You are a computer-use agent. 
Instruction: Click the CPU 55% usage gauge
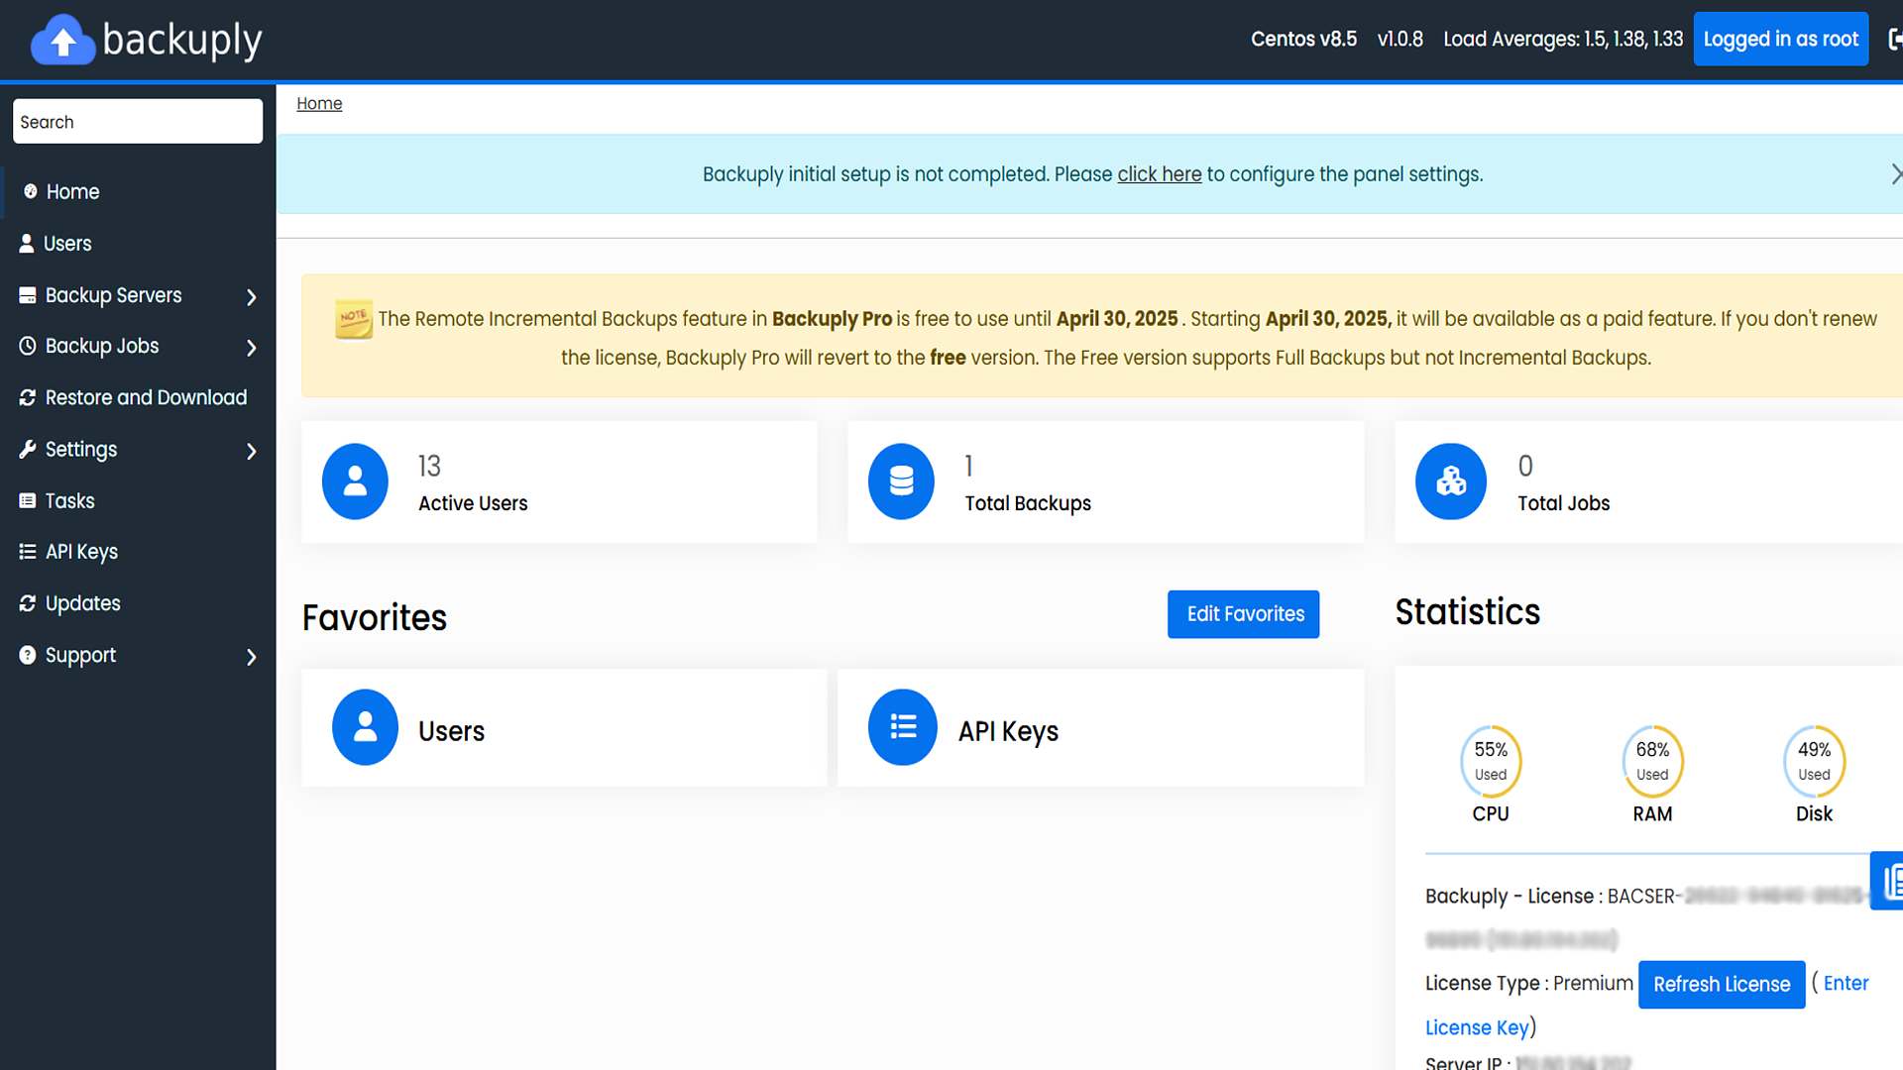1490,761
